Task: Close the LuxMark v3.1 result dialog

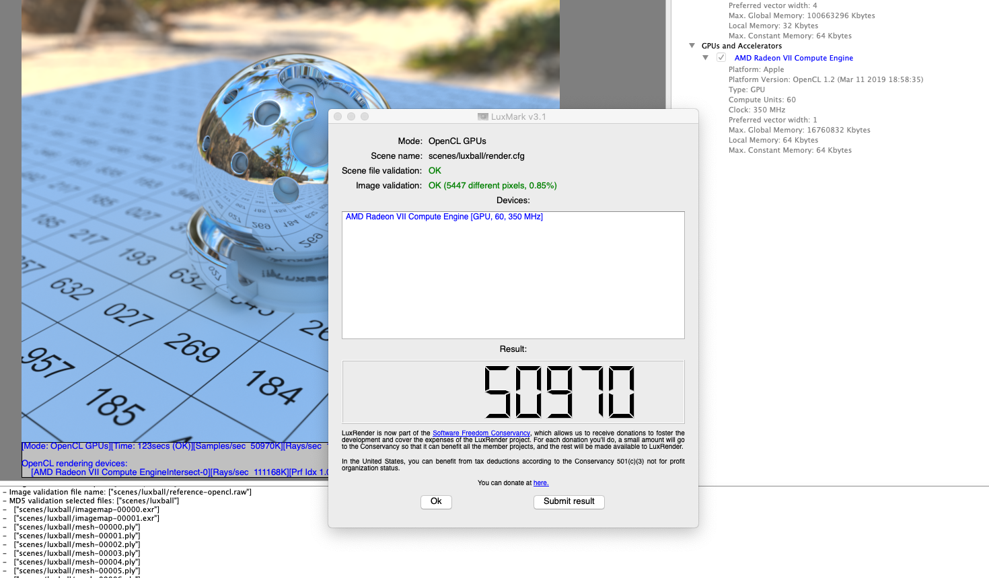Action: [338, 116]
